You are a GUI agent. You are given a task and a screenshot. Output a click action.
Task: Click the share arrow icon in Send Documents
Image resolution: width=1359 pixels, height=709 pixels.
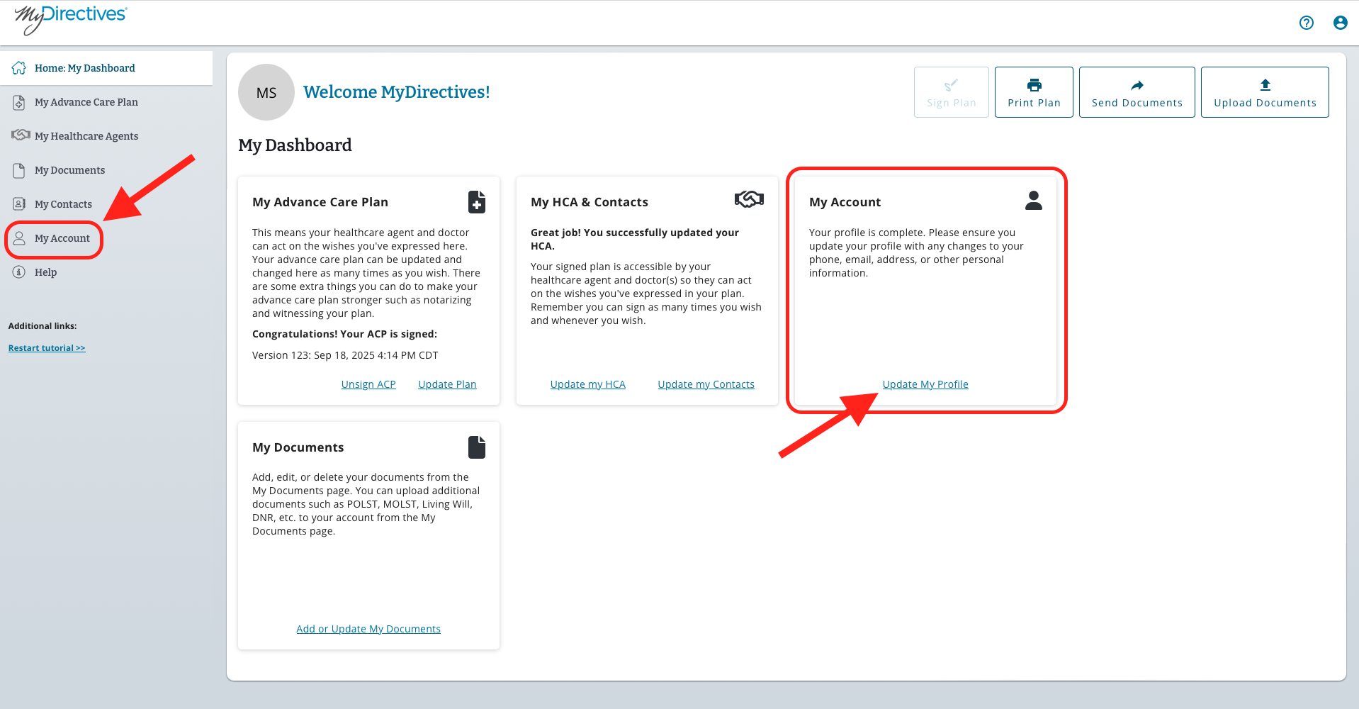[x=1137, y=85]
